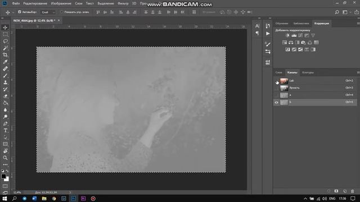Open the Actions panel play icon
The height and width of the screenshot is (202, 360).
(268, 34)
